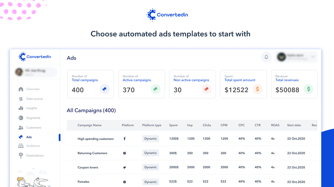This screenshot has width=334, height=187.
Task: Open notifications with the bell icon
Action: pyautogui.click(x=266, y=57)
